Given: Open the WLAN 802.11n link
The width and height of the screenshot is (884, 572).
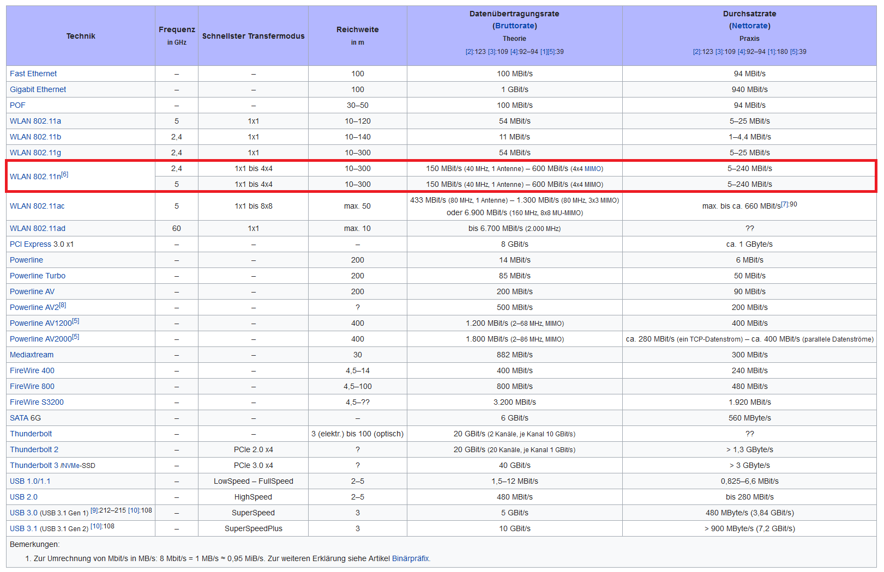Looking at the screenshot, I should coord(35,177).
